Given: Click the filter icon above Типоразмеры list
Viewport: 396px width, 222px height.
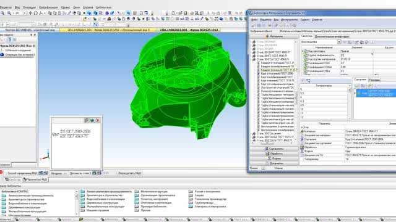Looking at the screenshot, I should point(303,80).
